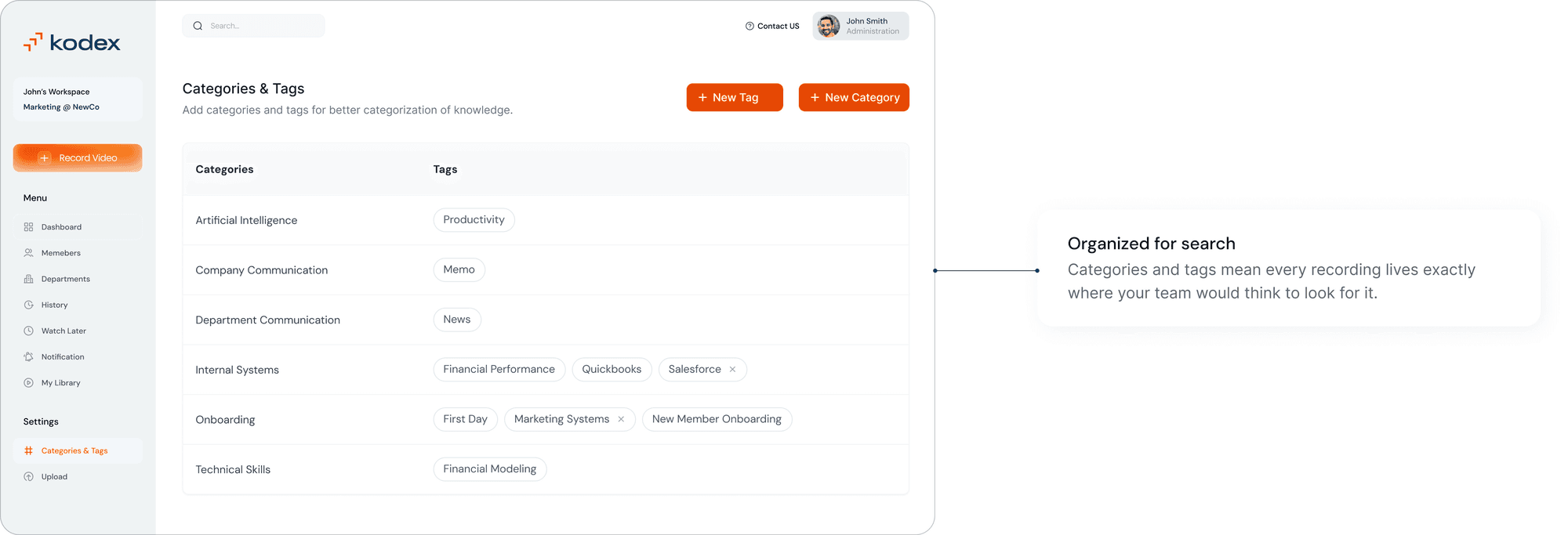Click the search magnifier icon

[198, 26]
